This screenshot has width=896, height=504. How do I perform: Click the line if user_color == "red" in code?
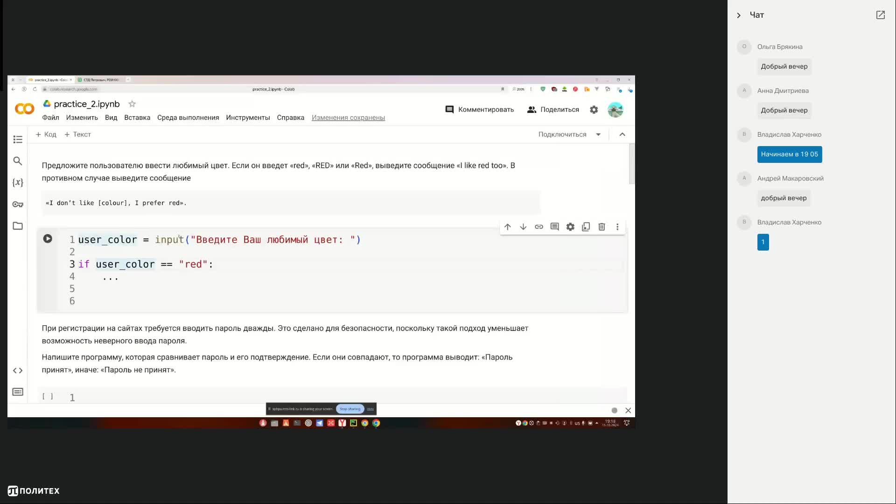[x=146, y=264]
